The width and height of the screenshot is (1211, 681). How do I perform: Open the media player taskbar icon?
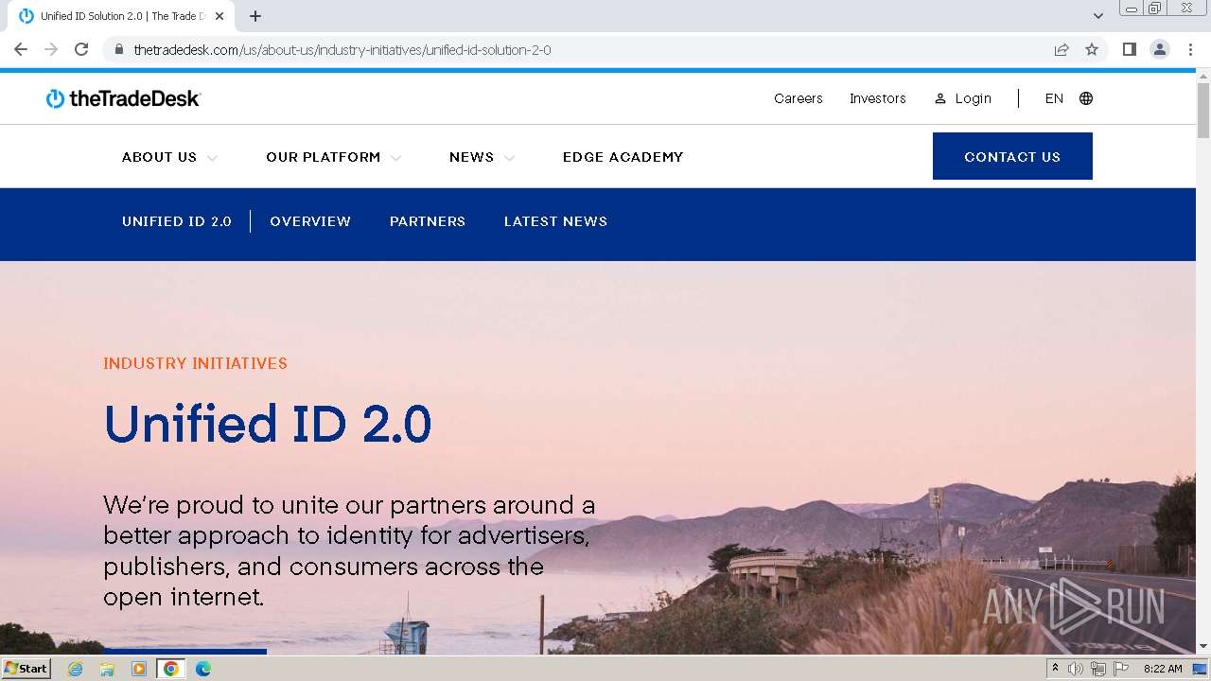tap(139, 669)
